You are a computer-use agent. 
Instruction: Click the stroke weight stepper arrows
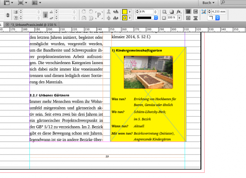tap(137, 12)
